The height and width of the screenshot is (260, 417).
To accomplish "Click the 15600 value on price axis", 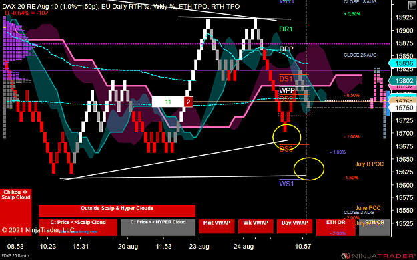I will point(404,185).
